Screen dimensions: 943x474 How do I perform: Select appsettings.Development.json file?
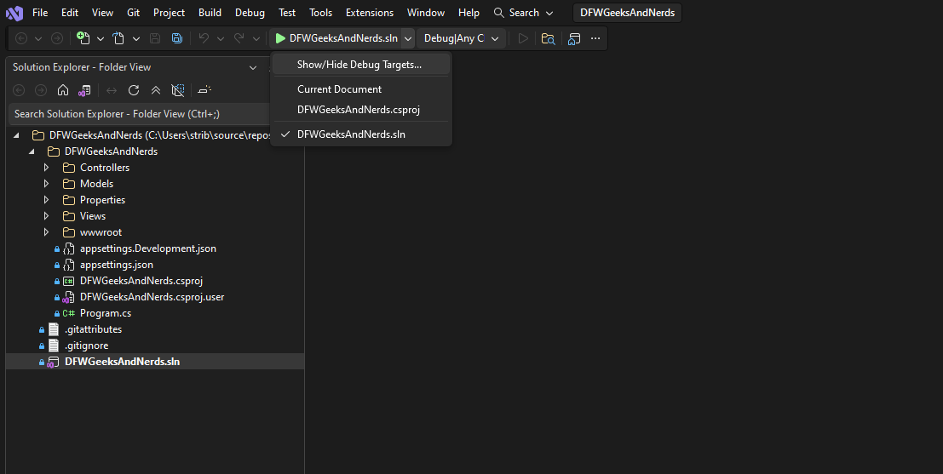tap(148, 248)
